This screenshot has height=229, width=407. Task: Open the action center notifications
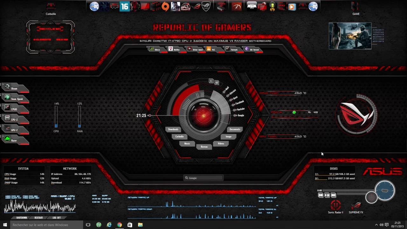387,225
